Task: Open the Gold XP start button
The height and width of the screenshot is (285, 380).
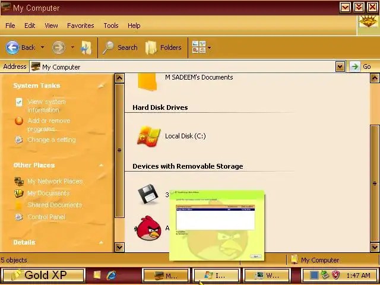Action: point(43,275)
